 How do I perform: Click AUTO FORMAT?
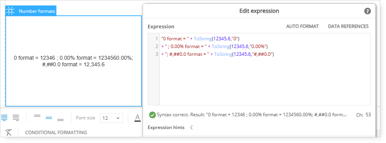coord(302,26)
